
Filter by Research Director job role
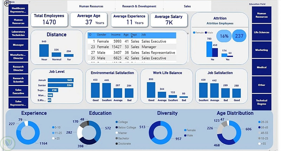18,68
